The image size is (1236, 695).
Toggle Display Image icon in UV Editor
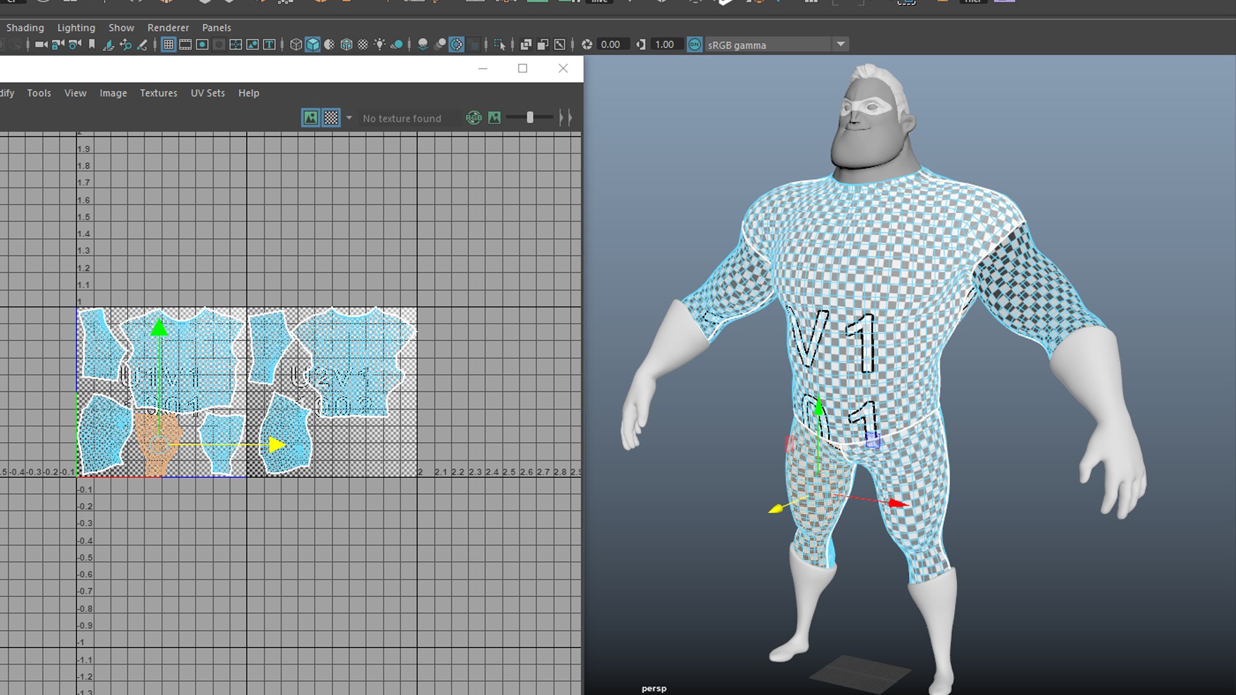[311, 118]
